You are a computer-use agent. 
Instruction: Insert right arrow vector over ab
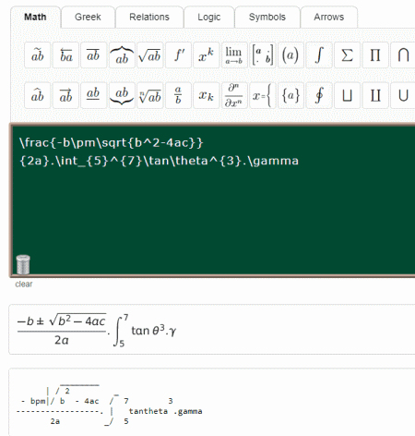[65, 95]
